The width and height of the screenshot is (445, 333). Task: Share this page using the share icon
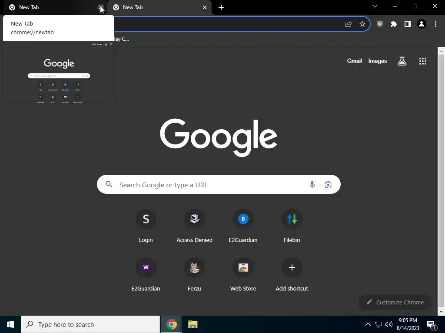click(348, 24)
